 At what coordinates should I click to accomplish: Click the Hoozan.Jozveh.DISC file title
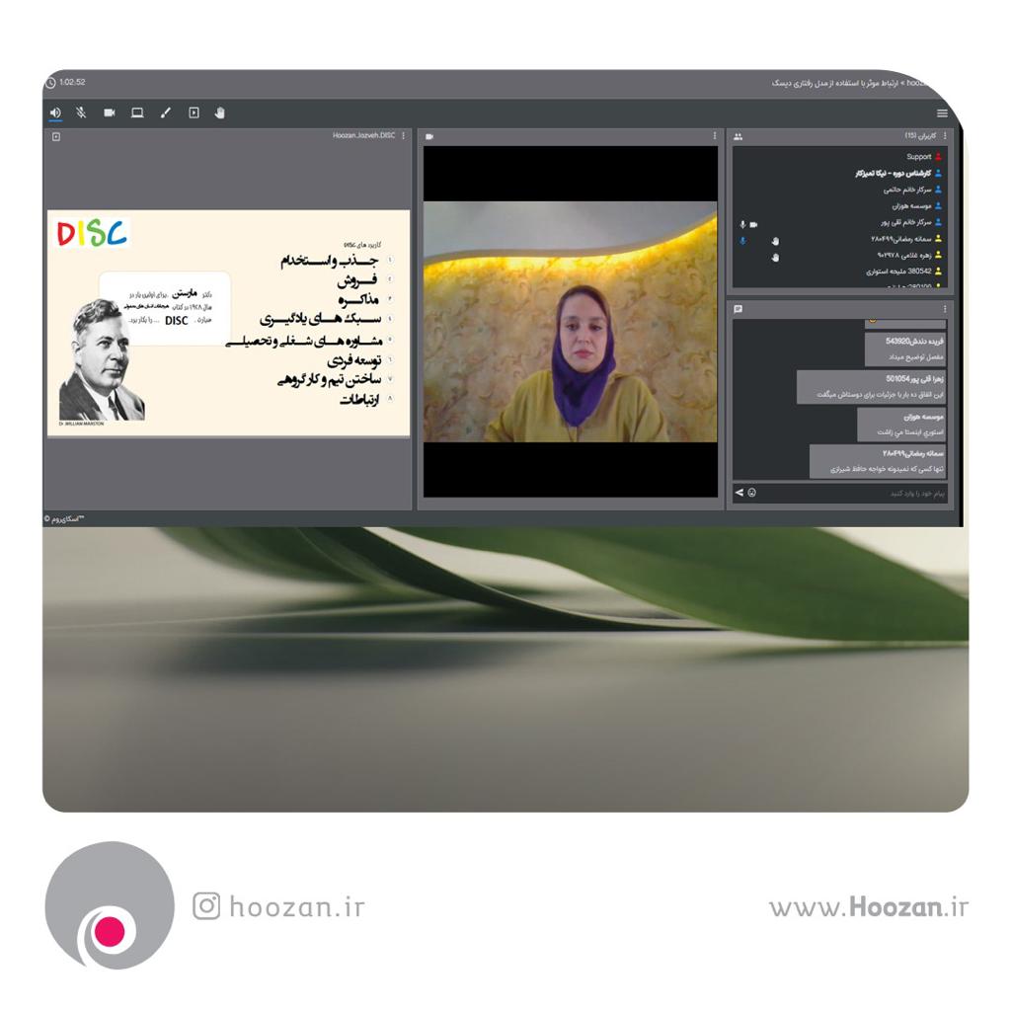[363, 136]
